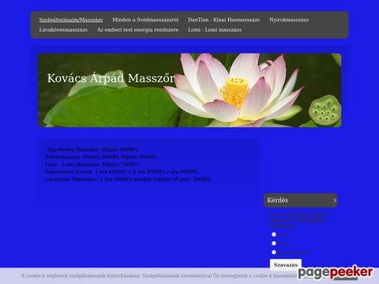The width and height of the screenshot is (379, 284).
Task: Open Az emberi test energia rendszere
Action: (137, 30)
